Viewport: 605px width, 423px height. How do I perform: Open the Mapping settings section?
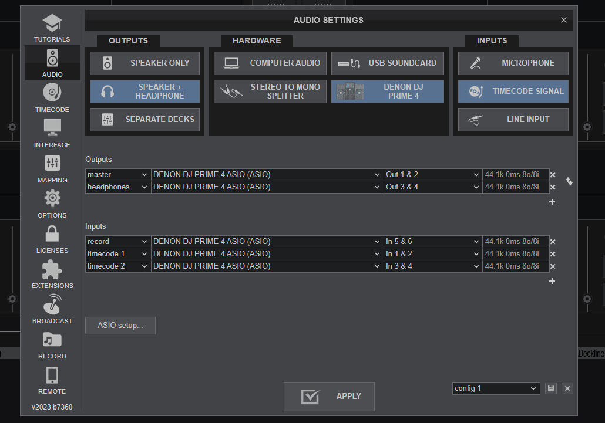pos(52,169)
